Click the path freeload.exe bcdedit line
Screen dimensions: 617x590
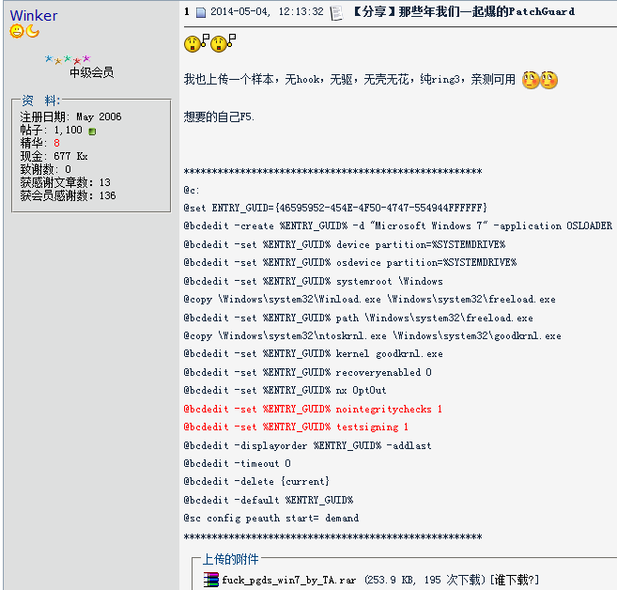coord(359,318)
